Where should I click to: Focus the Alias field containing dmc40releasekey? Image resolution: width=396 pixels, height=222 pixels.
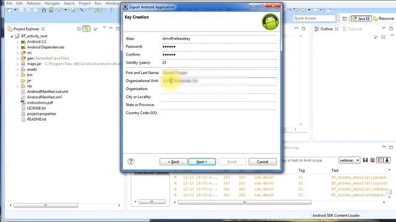218,38
